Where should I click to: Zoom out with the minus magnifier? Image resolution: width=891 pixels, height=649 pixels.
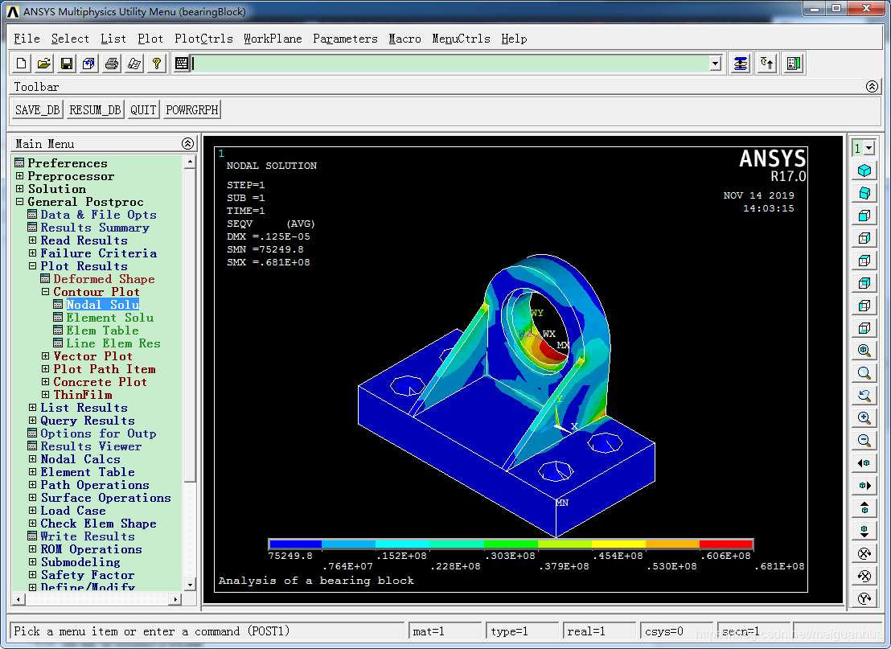coord(864,441)
